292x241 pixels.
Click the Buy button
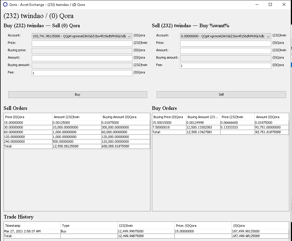click(x=78, y=94)
